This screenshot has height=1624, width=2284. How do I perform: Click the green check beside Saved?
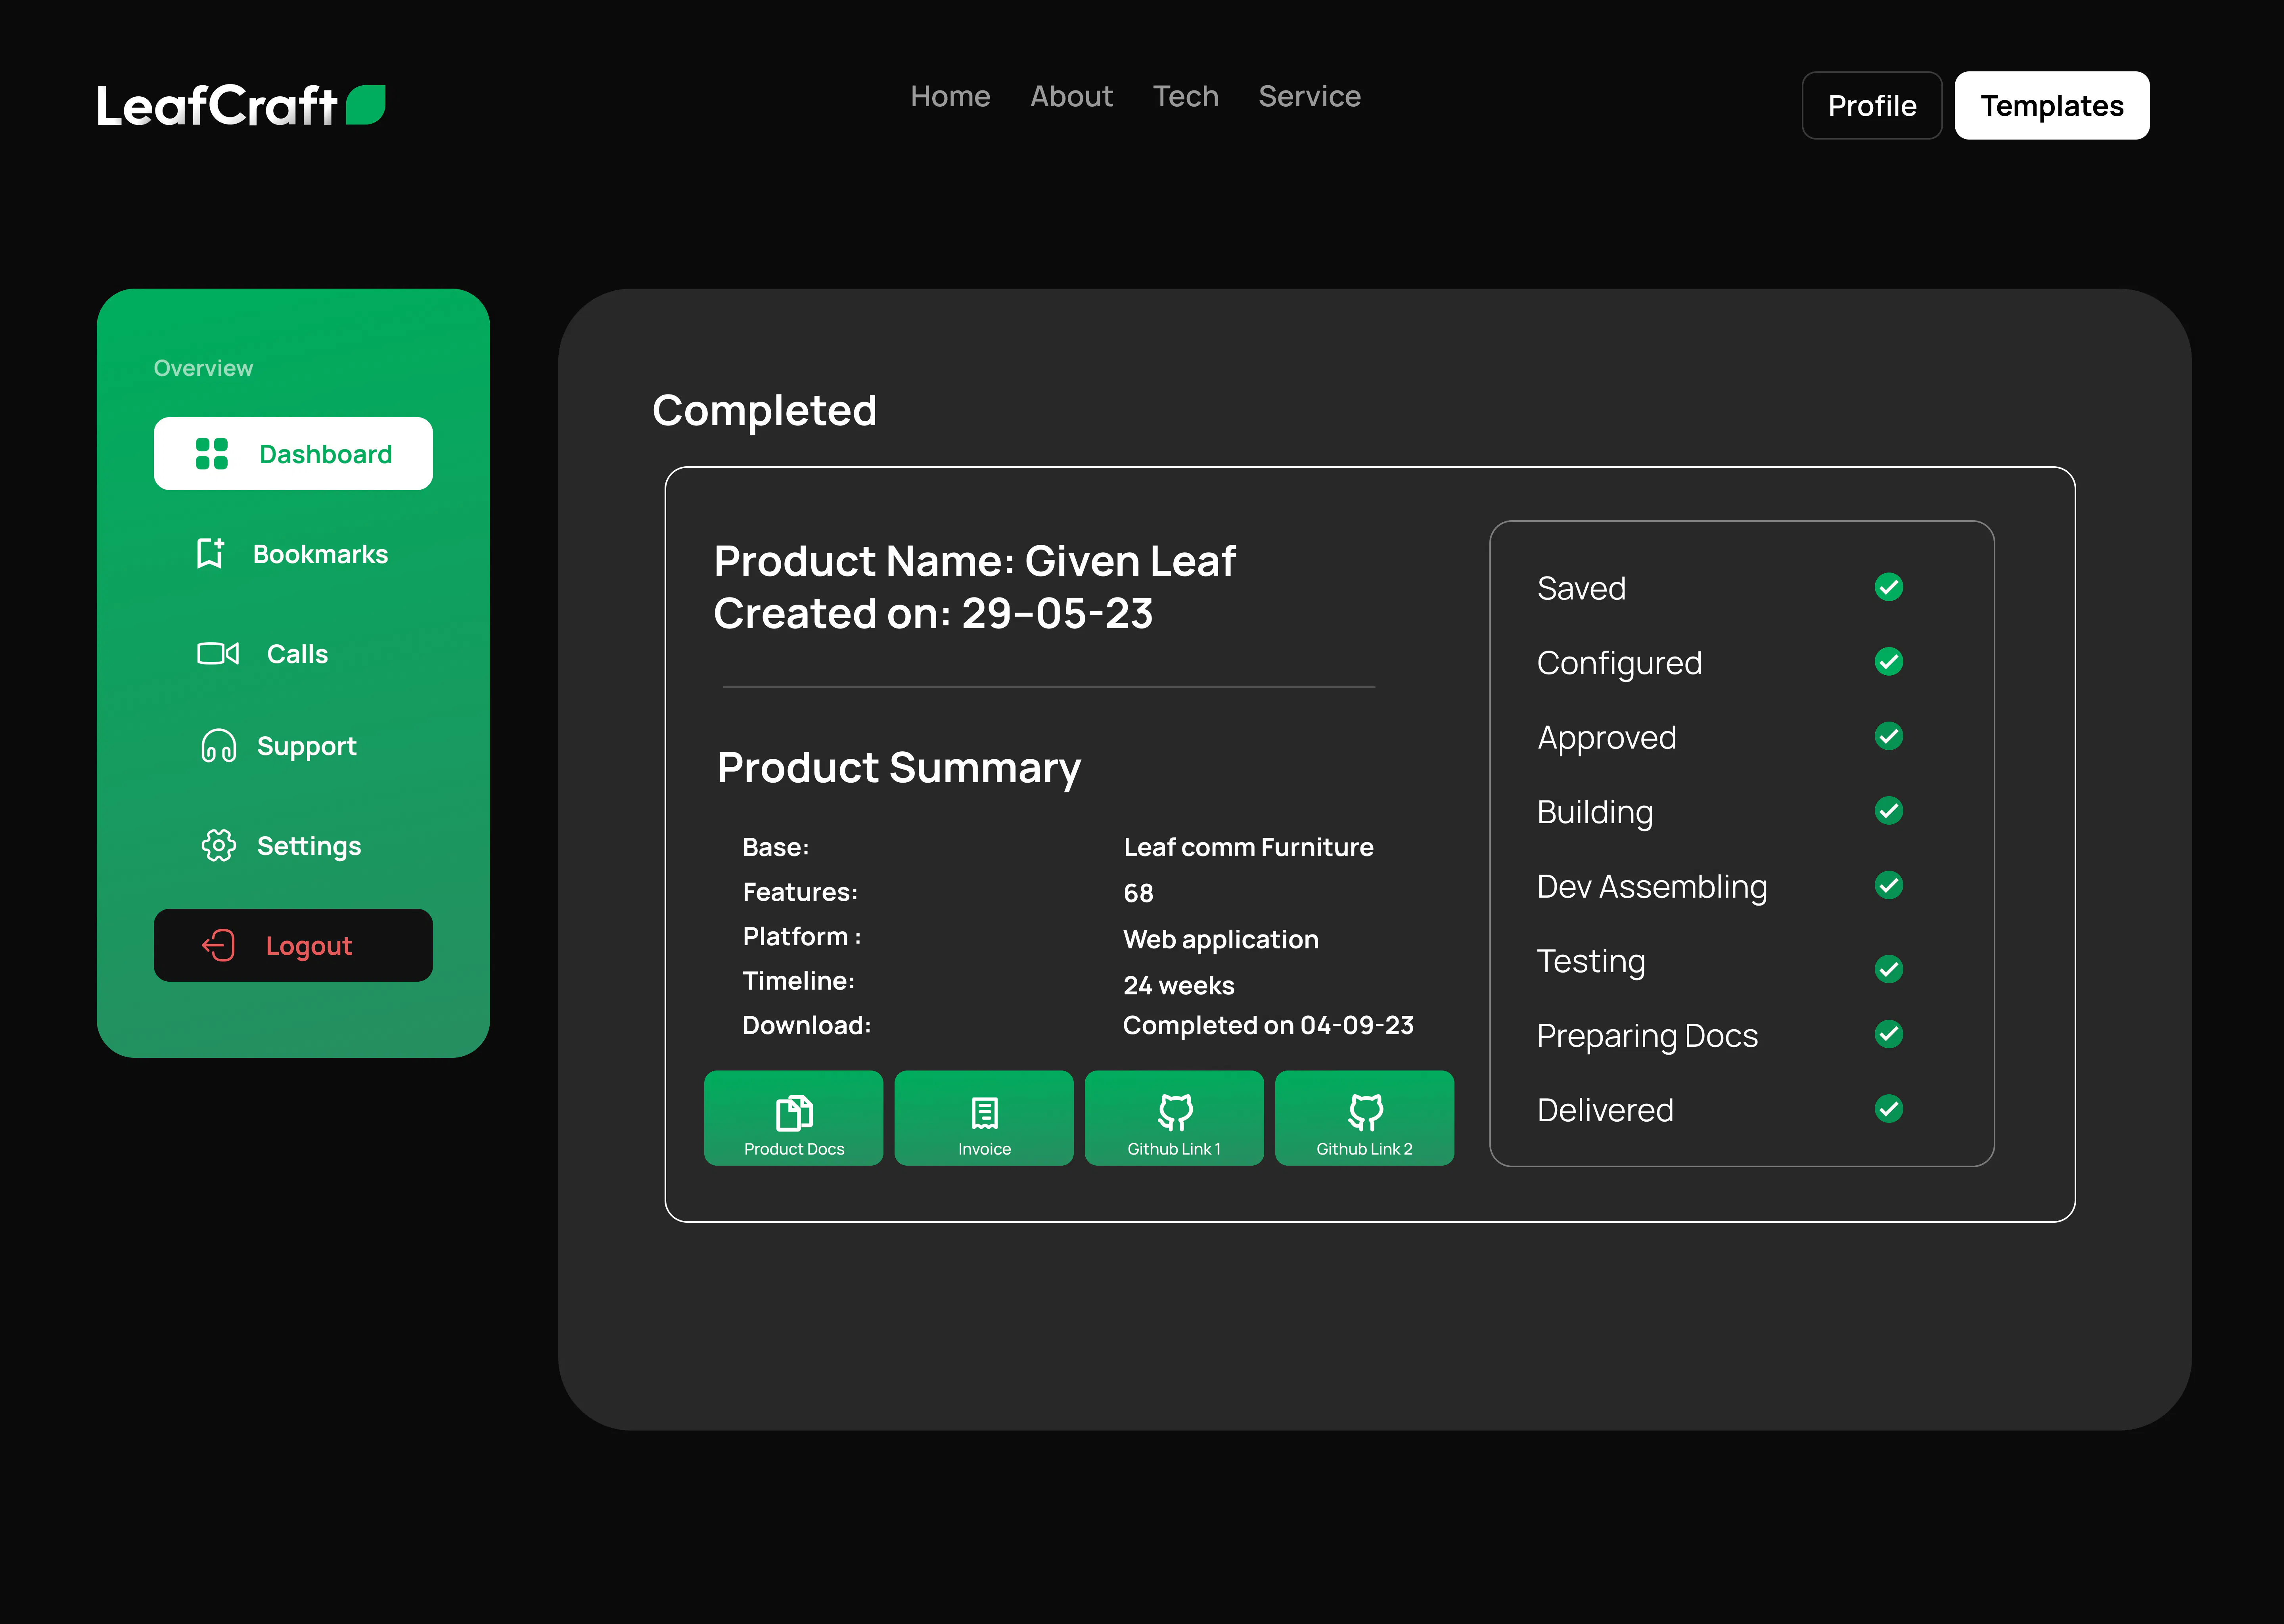pyautogui.click(x=1889, y=587)
